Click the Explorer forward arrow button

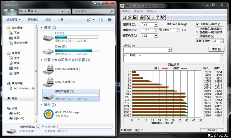point(12,11)
